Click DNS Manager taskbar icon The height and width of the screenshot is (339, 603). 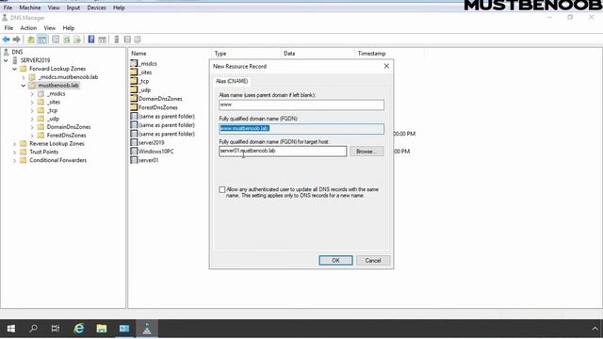pyautogui.click(x=147, y=329)
